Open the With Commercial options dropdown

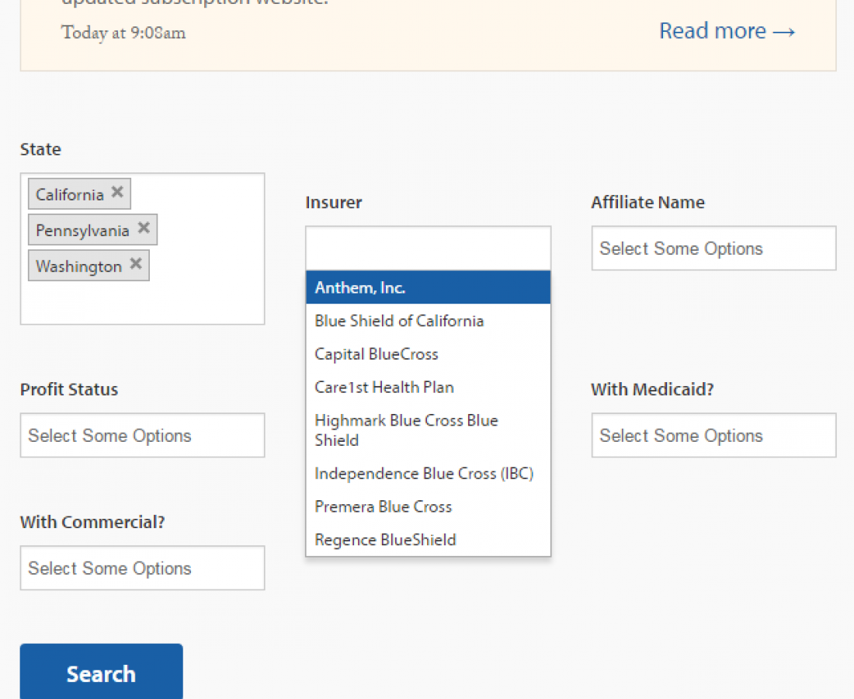[x=142, y=568]
